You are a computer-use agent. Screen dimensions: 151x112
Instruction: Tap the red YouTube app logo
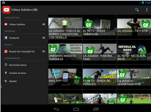tap(6, 10)
